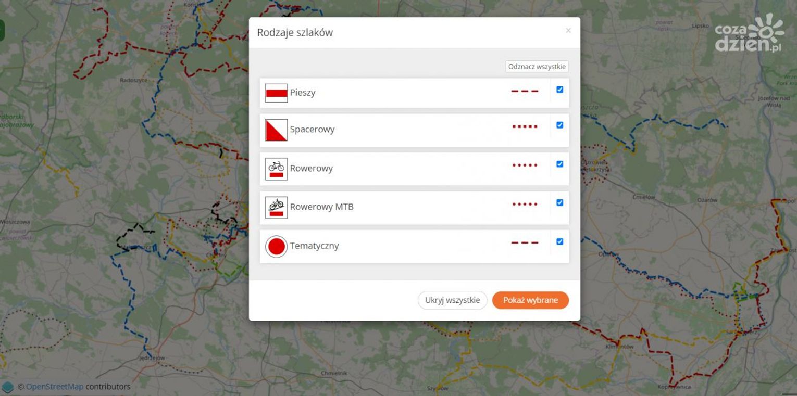The width and height of the screenshot is (797, 396).
Task: Toggle the Tematyczny trail checkbox
Action: click(560, 241)
